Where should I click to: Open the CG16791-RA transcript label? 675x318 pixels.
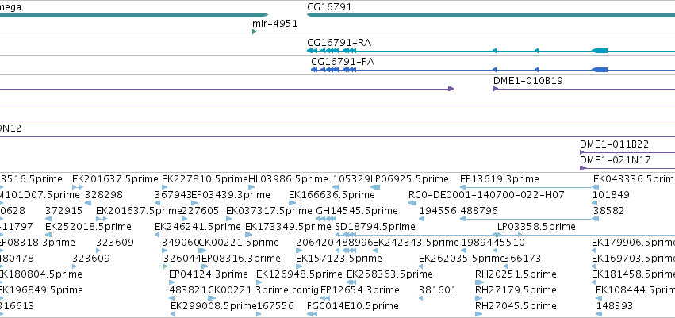coord(339,43)
